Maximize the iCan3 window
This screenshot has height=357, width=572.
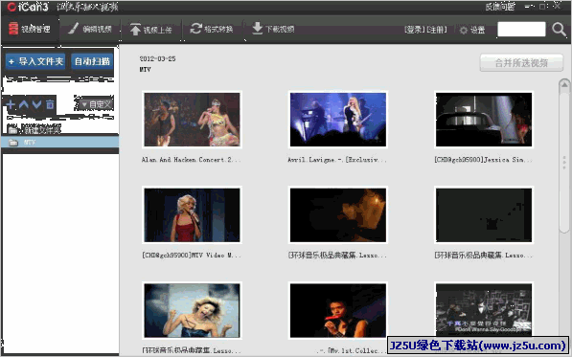click(x=543, y=6)
